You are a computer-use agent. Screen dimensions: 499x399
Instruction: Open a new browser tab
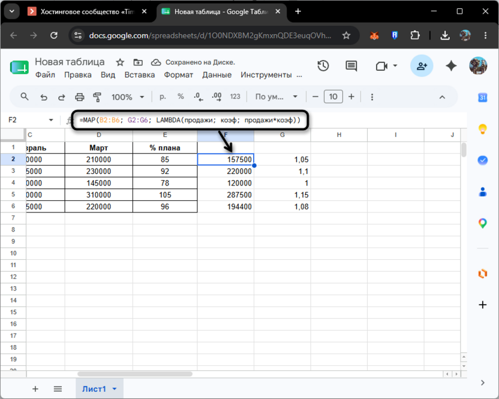[298, 11]
